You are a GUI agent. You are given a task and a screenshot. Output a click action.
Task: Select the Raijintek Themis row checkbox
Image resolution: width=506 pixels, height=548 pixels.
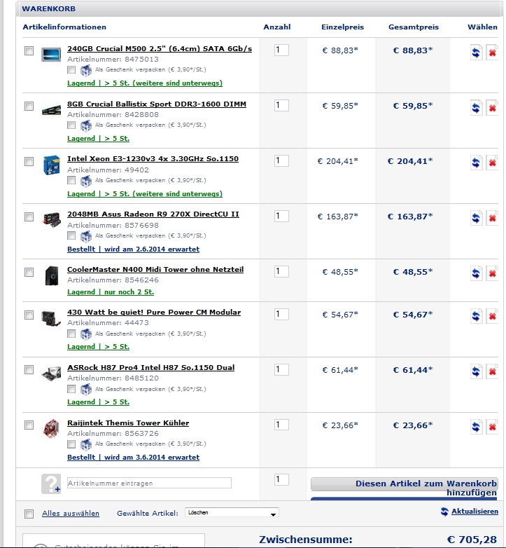(29, 425)
